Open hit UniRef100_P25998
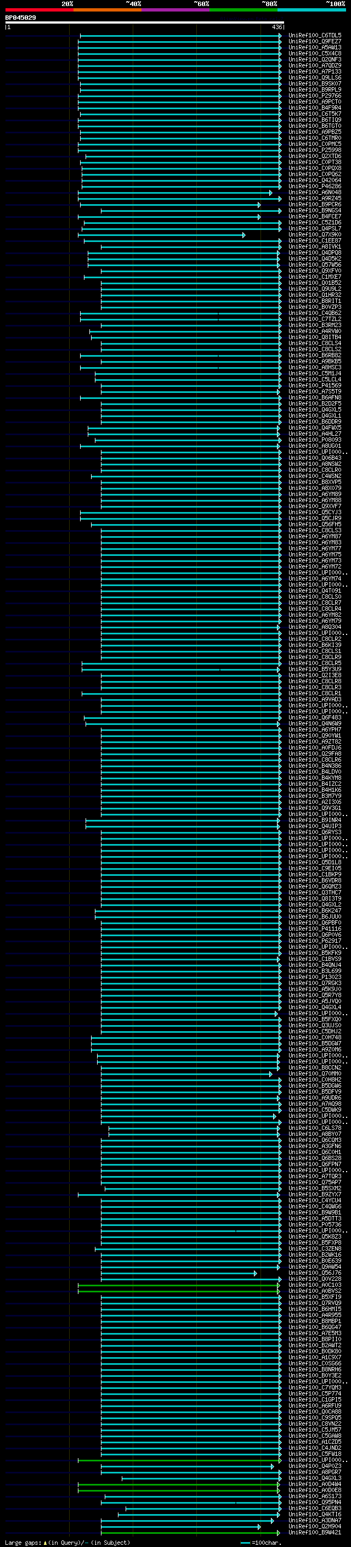 pyautogui.click(x=314, y=150)
